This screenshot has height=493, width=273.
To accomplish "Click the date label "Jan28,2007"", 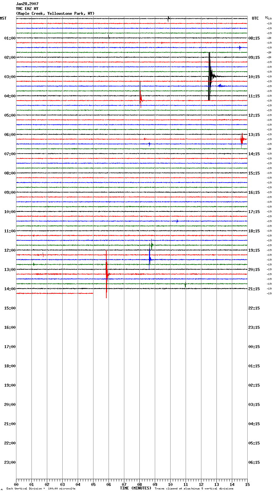I will pyautogui.click(x=27, y=4).
